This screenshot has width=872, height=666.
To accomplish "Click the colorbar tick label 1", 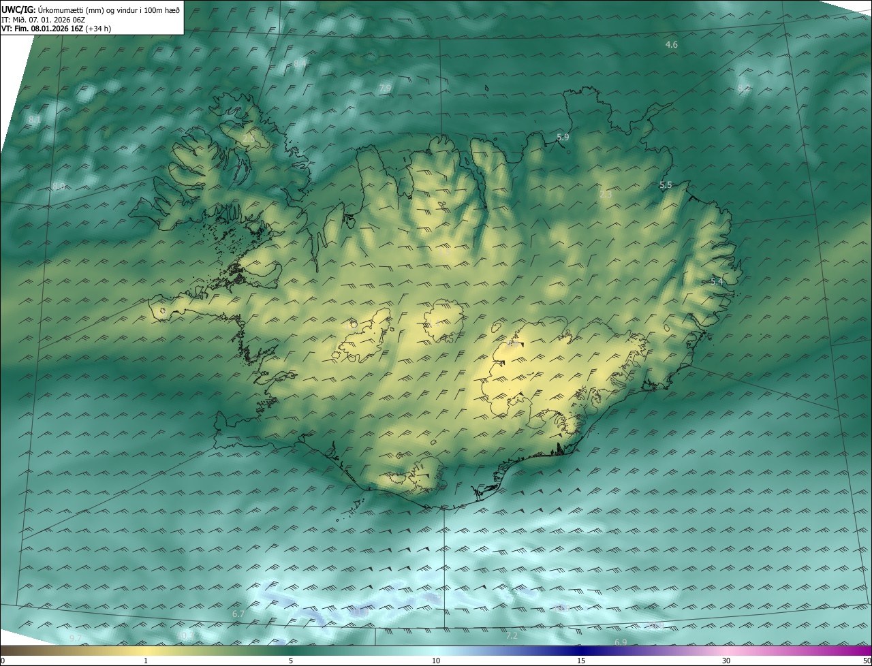I will click(146, 661).
